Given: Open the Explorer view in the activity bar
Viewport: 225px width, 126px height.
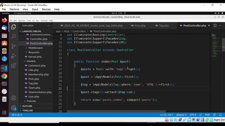Looking at the screenshot, I should click(13, 27).
